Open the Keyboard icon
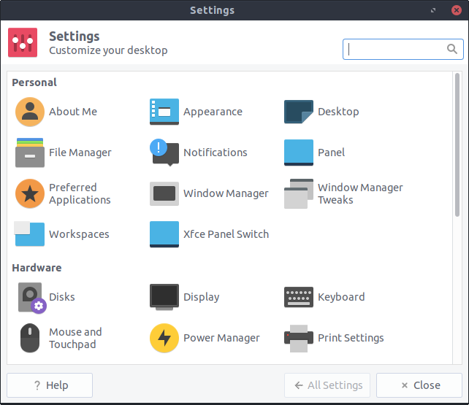Image resolution: width=469 pixels, height=405 pixels. (x=299, y=297)
